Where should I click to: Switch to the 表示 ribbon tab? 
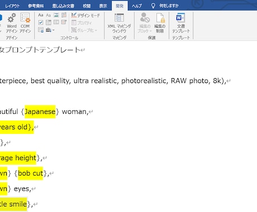pyautogui.click(x=103, y=6)
